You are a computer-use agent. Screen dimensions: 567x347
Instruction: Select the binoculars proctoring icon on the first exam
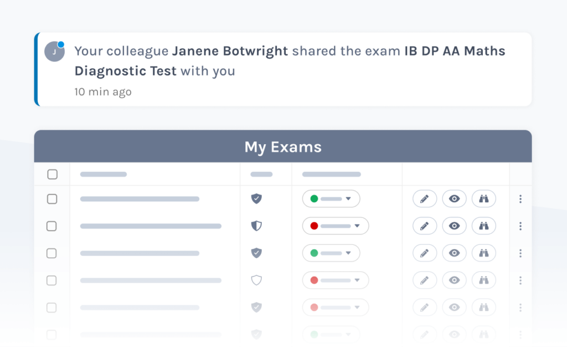point(483,198)
